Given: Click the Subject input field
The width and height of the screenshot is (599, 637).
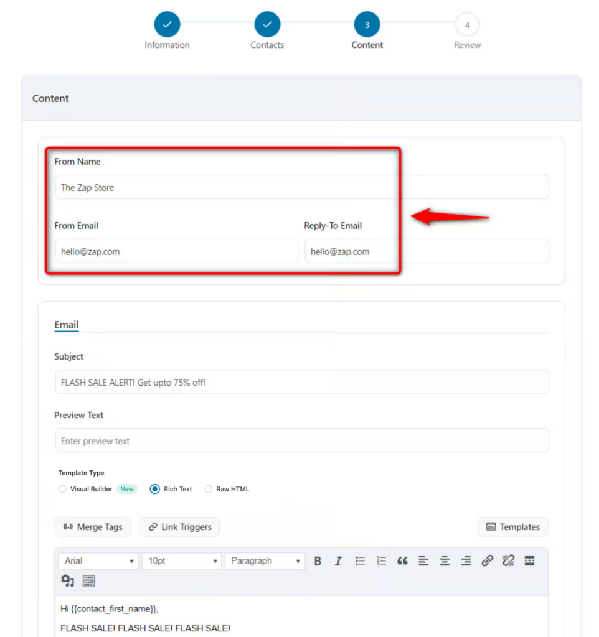Looking at the screenshot, I should pos(302,382).
